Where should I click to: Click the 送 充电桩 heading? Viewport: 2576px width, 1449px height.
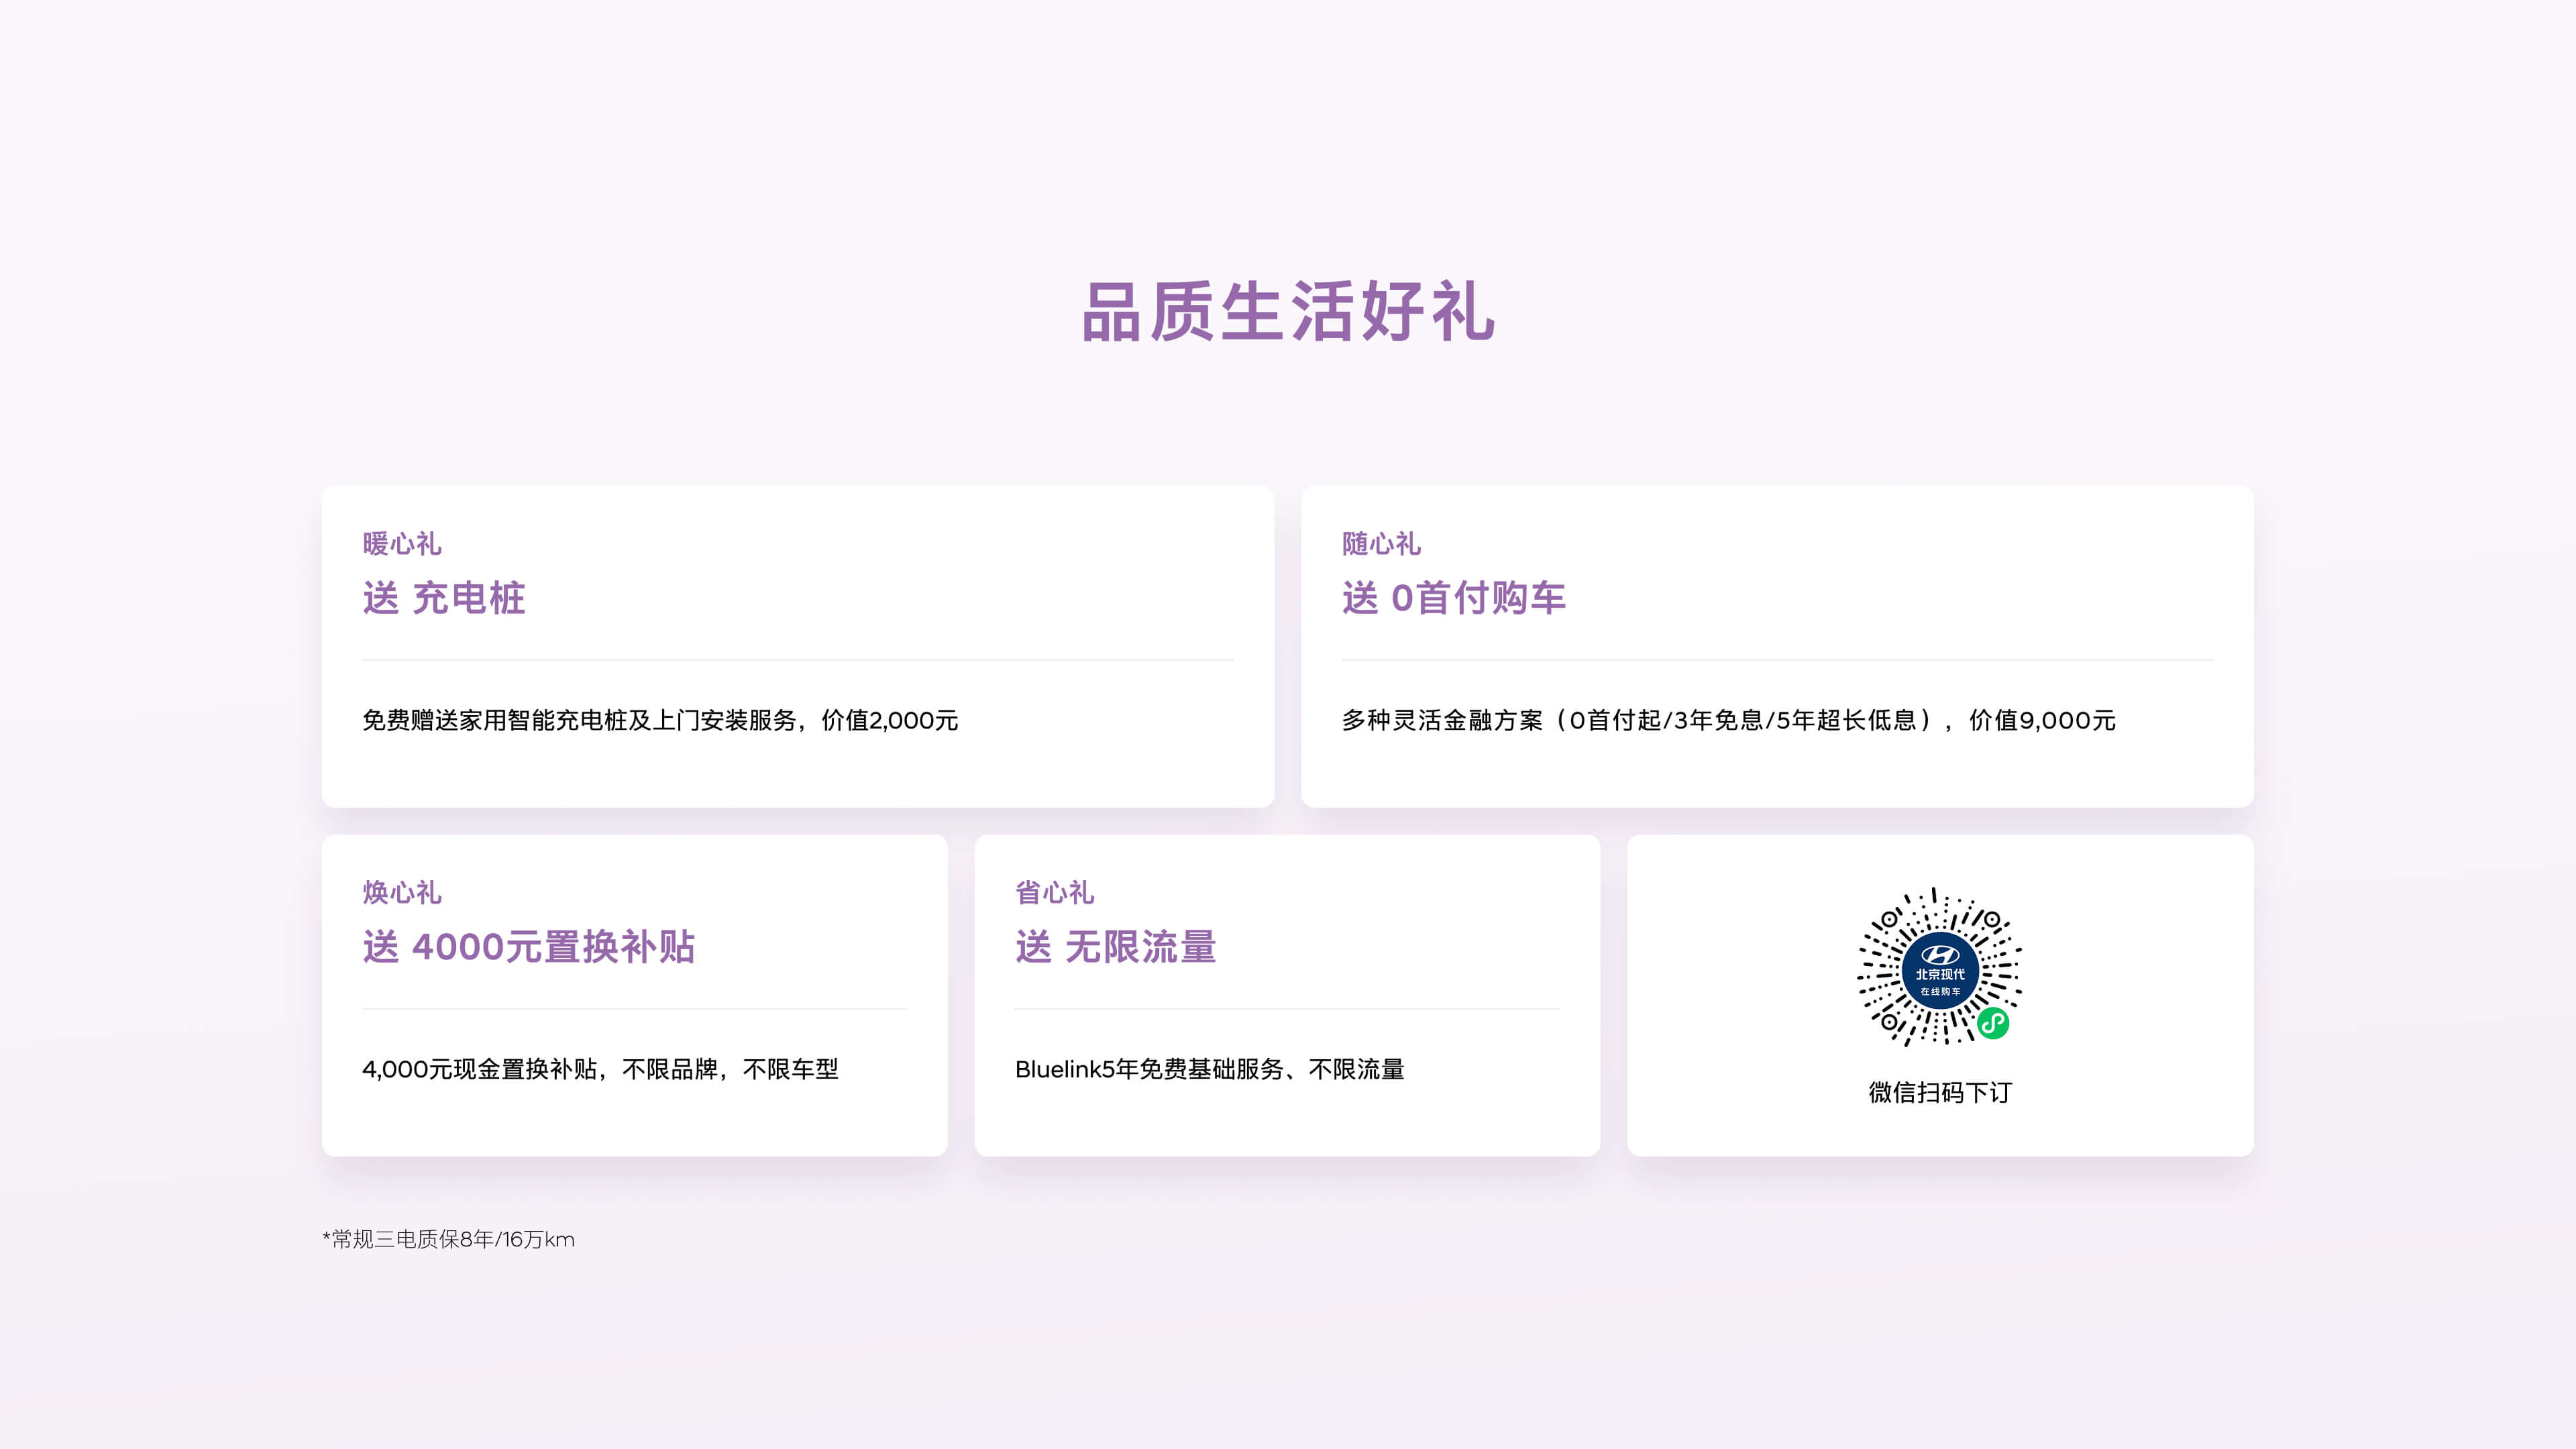[x=444, y=598]
